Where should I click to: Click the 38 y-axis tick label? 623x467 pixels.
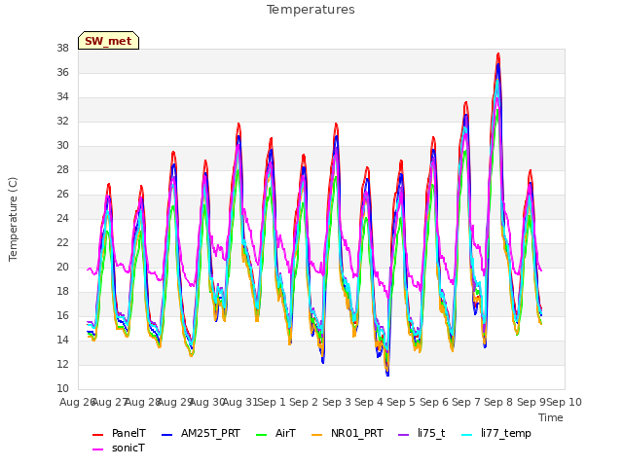click(x=62, y=49)
